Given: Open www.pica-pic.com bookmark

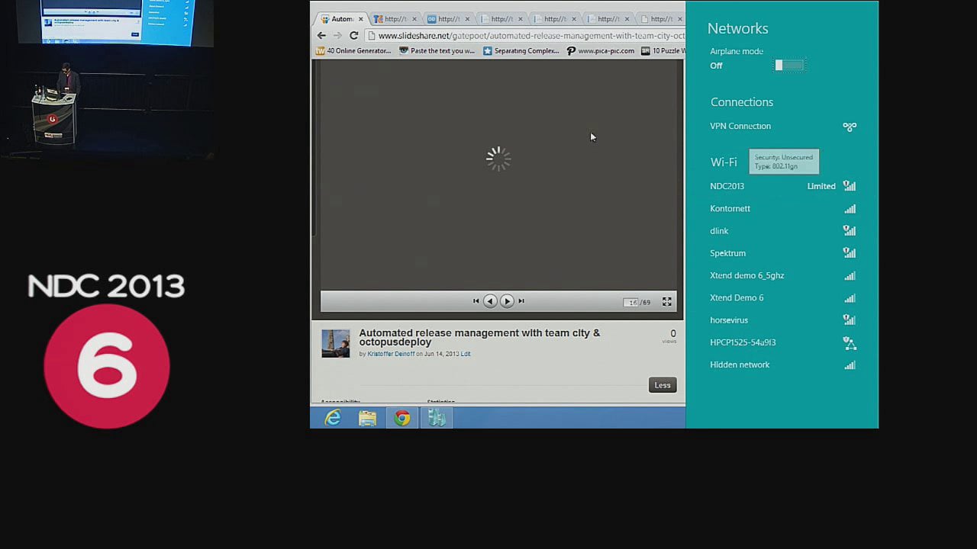Looking at the screenshot, I should [601, 51].
